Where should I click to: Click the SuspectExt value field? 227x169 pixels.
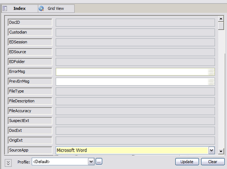click(x=135, y=121)
